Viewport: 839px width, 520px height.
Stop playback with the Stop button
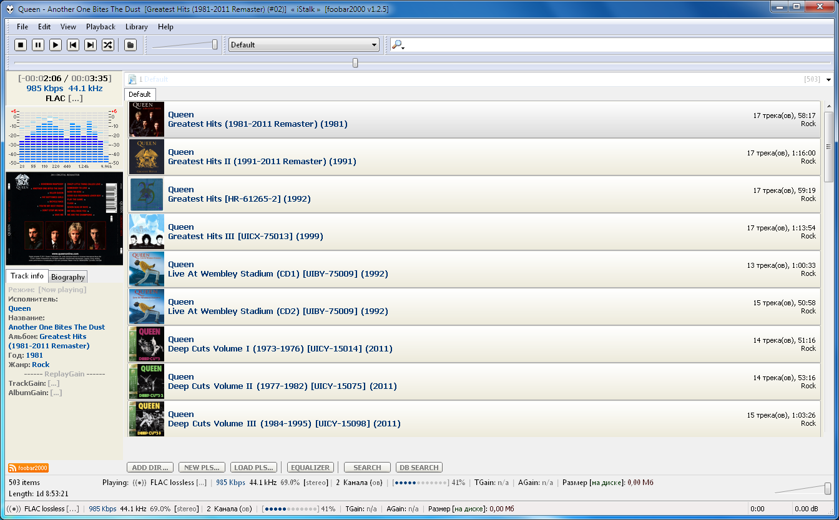click(21, 45)
